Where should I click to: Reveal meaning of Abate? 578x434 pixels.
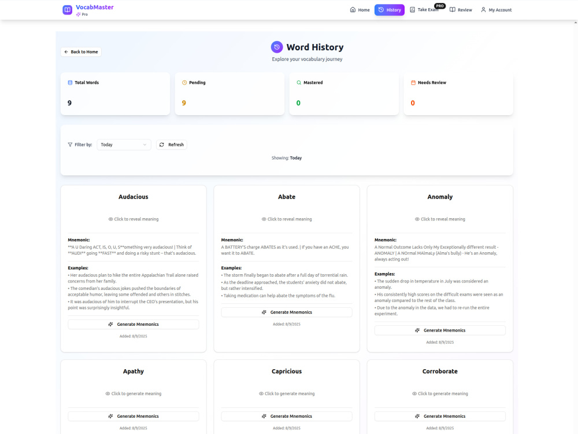pyautogui.click(x=287, y=219)
